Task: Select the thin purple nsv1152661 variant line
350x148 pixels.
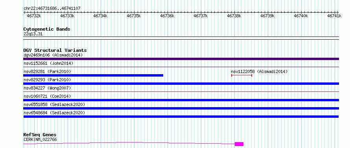Action: point(181,67)
